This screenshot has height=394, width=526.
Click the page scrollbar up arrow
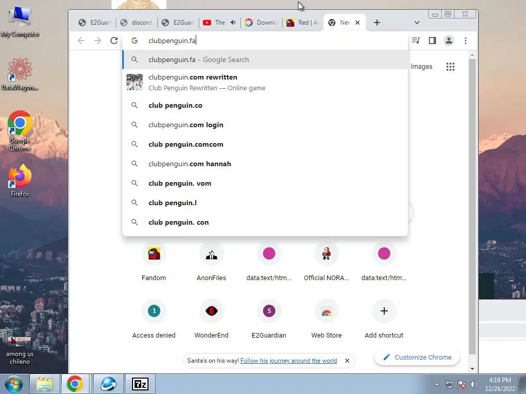click(473, 55)
